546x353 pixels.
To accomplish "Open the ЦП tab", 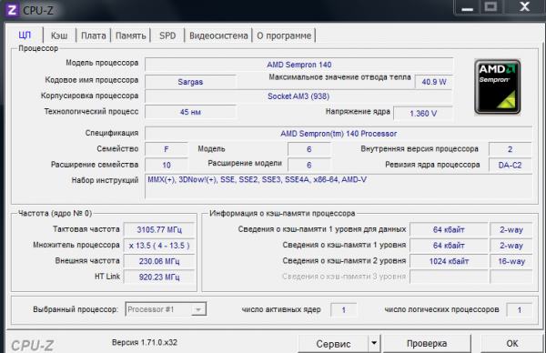I will pos(25,35).
